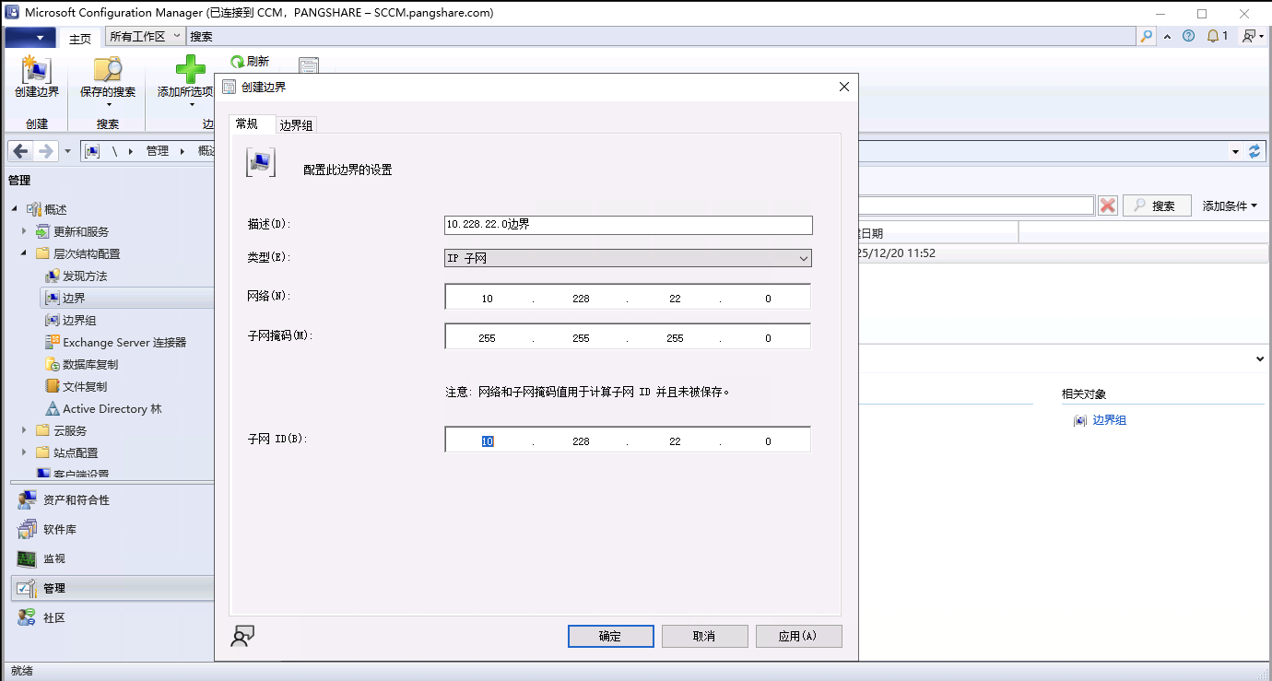Click the feedback icon at dialog bottom-left

coord(242,636)
